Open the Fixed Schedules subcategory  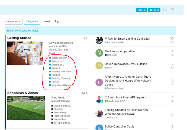(x=62, y=116)
